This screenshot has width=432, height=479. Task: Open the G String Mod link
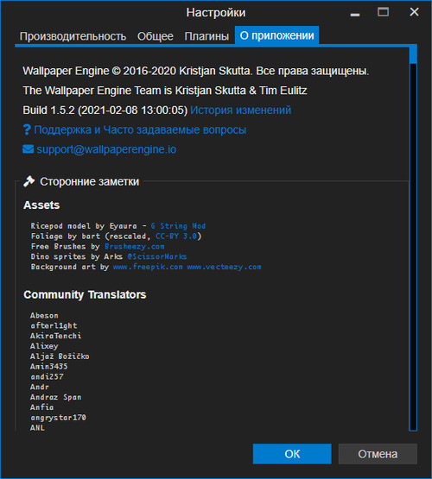[178, 226]
